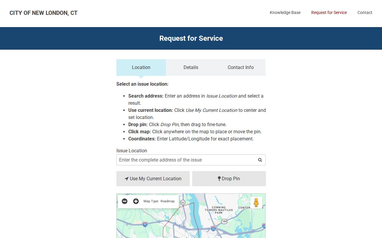Viewport: 382px width, 238px height.
Task: Click the 'Use current location:' instruction text
Action: [151, 110]
